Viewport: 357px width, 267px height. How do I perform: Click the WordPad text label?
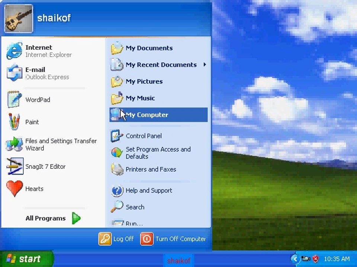point(38,100)
